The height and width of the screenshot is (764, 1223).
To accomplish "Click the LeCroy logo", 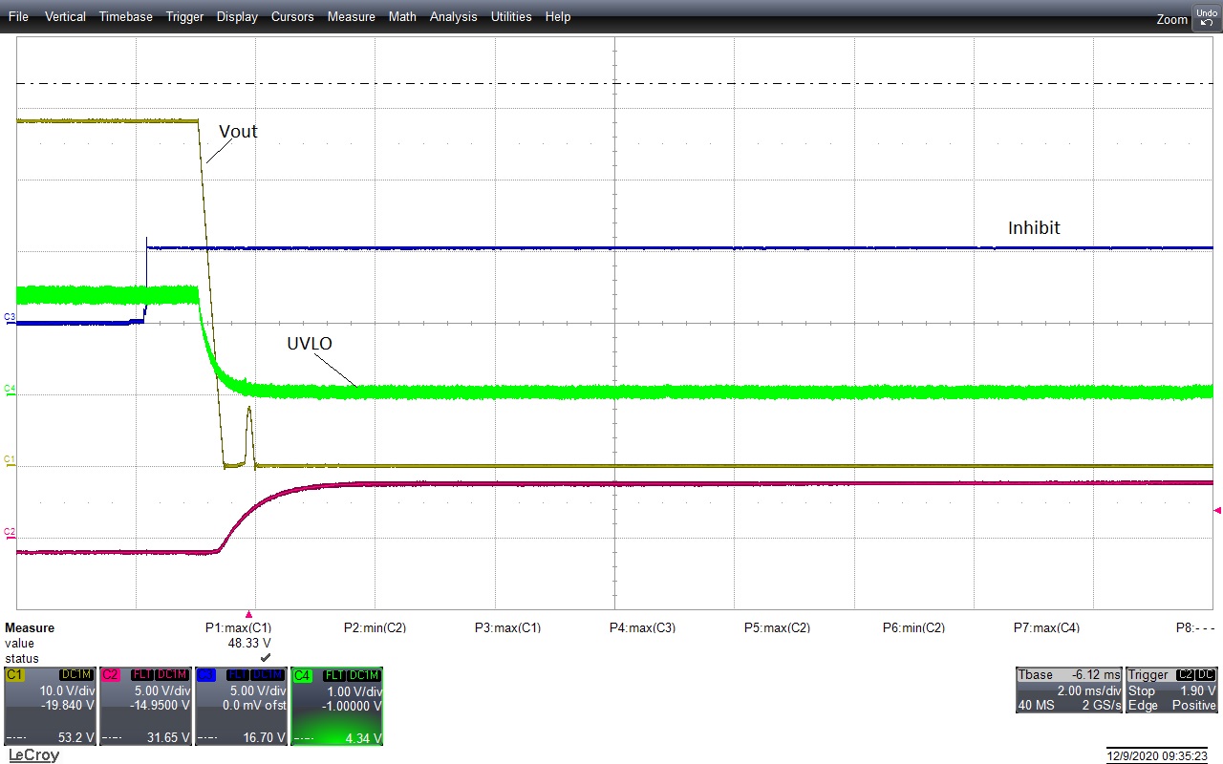I will coord(33,755).
